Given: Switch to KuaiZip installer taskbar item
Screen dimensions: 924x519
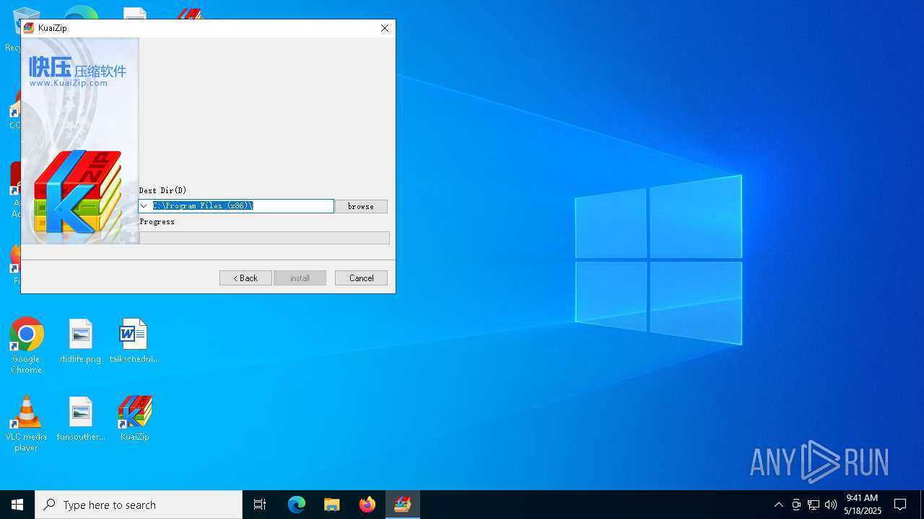Looking at the screenshot, I should click(403, 505).
